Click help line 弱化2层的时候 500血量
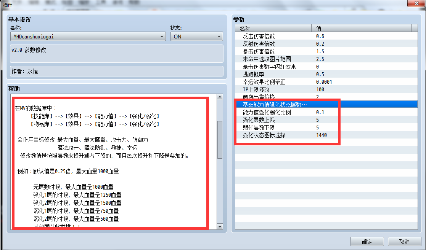Screen dimensions: 426x250 click(x=76, y=218)
